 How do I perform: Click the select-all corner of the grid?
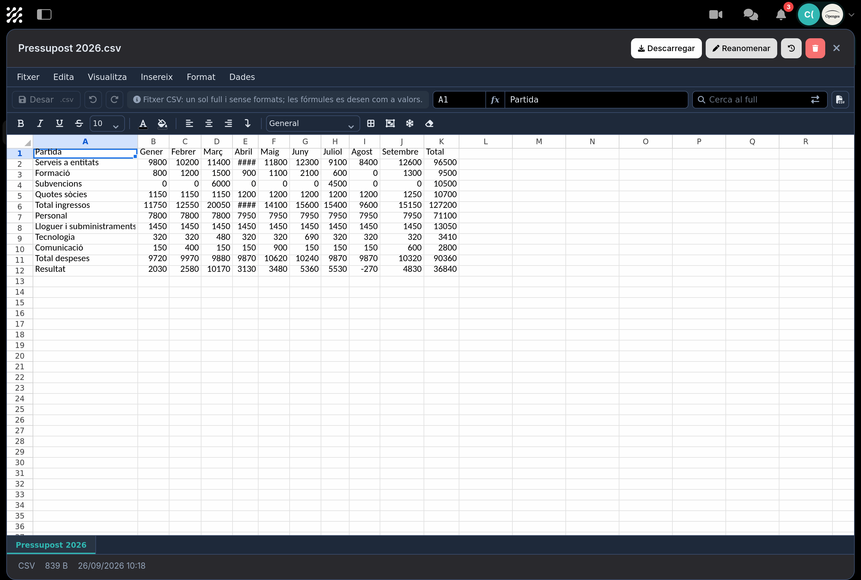(20, 142)
